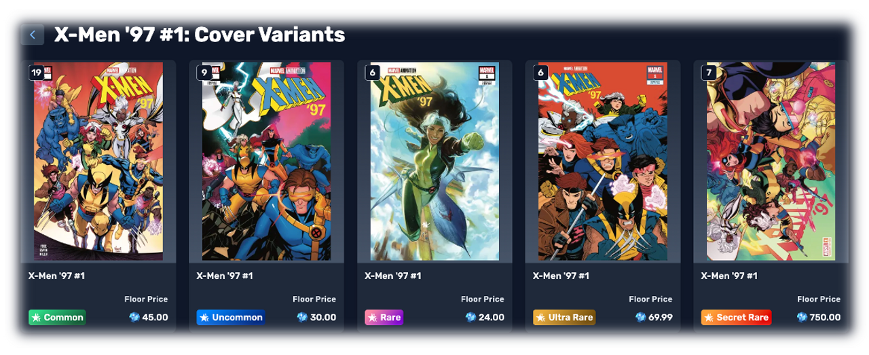This screenshot has height=355, width=869.
Task: Click the purple Rare rarity badge
Action: point(384,317)
